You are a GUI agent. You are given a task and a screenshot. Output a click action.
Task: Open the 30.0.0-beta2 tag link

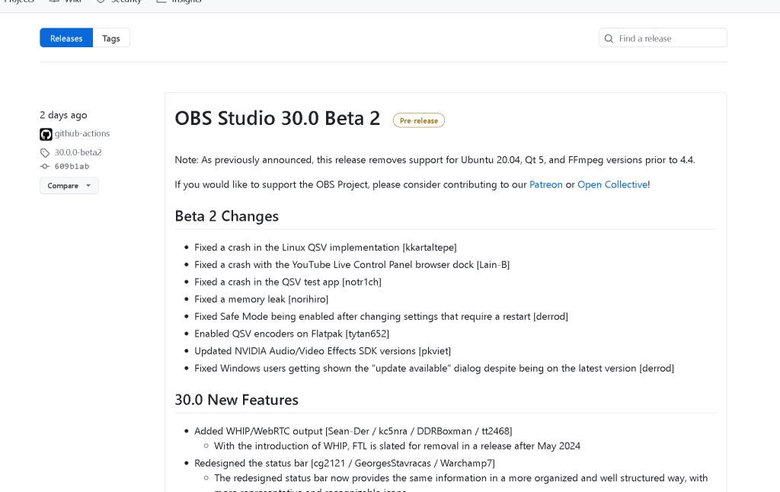[x=78, y=152]
